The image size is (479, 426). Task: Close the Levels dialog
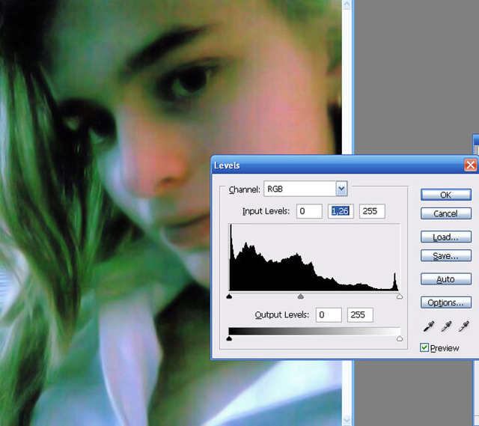(471, 165)
